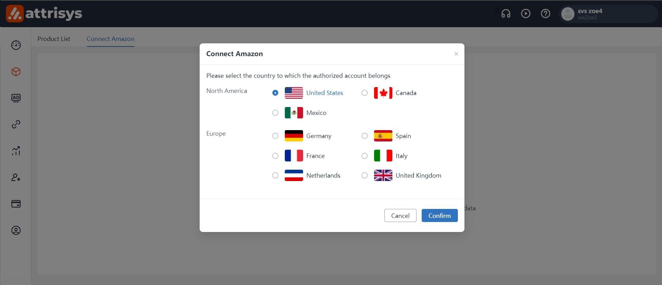662x285 pixels.
Task: Switch to the Connect Amazon tab
Action: point(110,39)
